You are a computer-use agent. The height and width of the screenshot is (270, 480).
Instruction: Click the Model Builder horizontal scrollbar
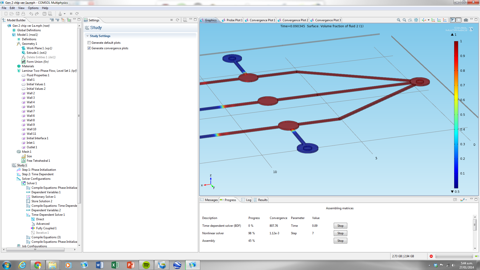tap(35, 249)
